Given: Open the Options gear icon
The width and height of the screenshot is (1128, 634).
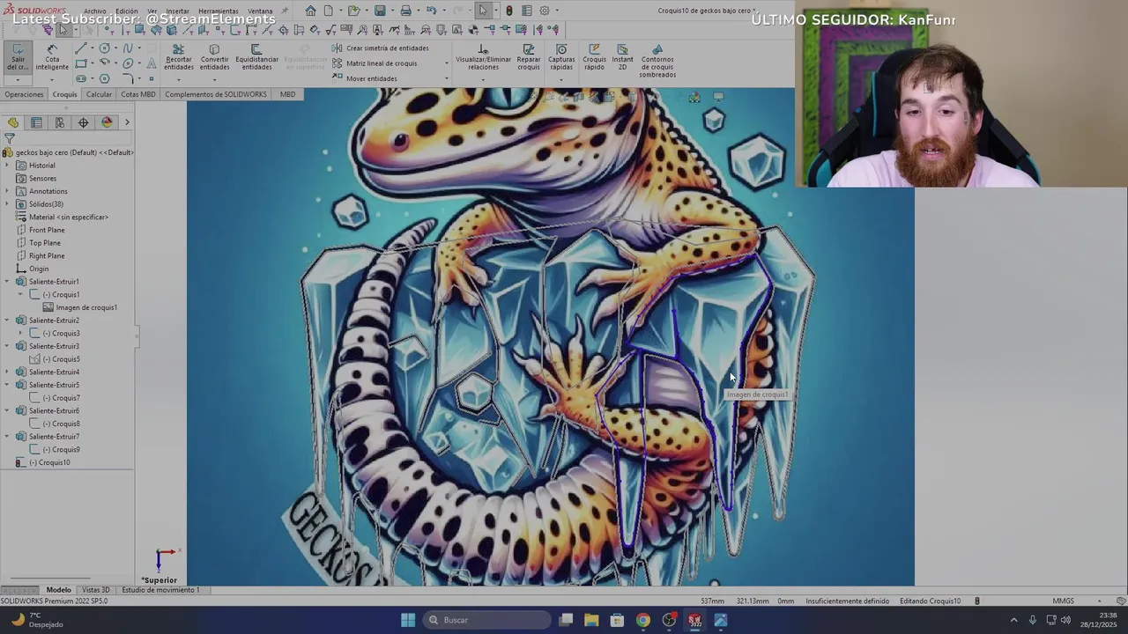Looking at the screenshot, I should (545, 11).
